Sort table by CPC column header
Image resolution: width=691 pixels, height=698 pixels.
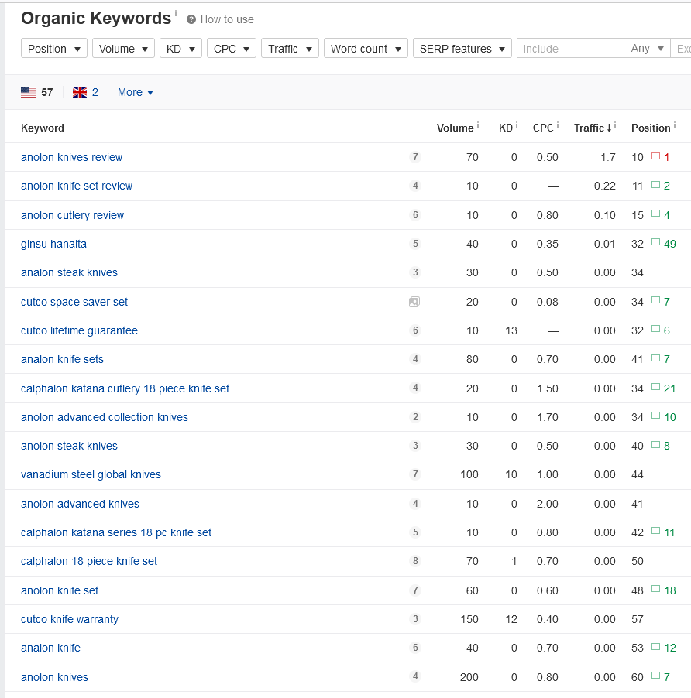coord(543,128)
